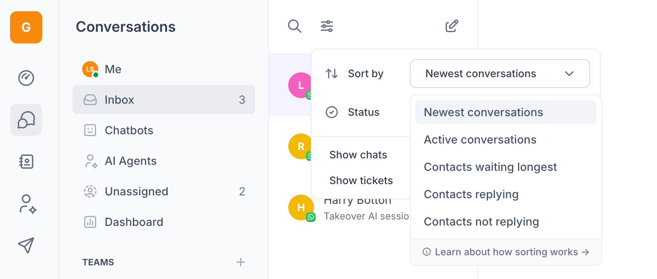This screenshot has height=279, width=657.
Task: Add a new team with plus icon
Action: click(x=241, y=262)
